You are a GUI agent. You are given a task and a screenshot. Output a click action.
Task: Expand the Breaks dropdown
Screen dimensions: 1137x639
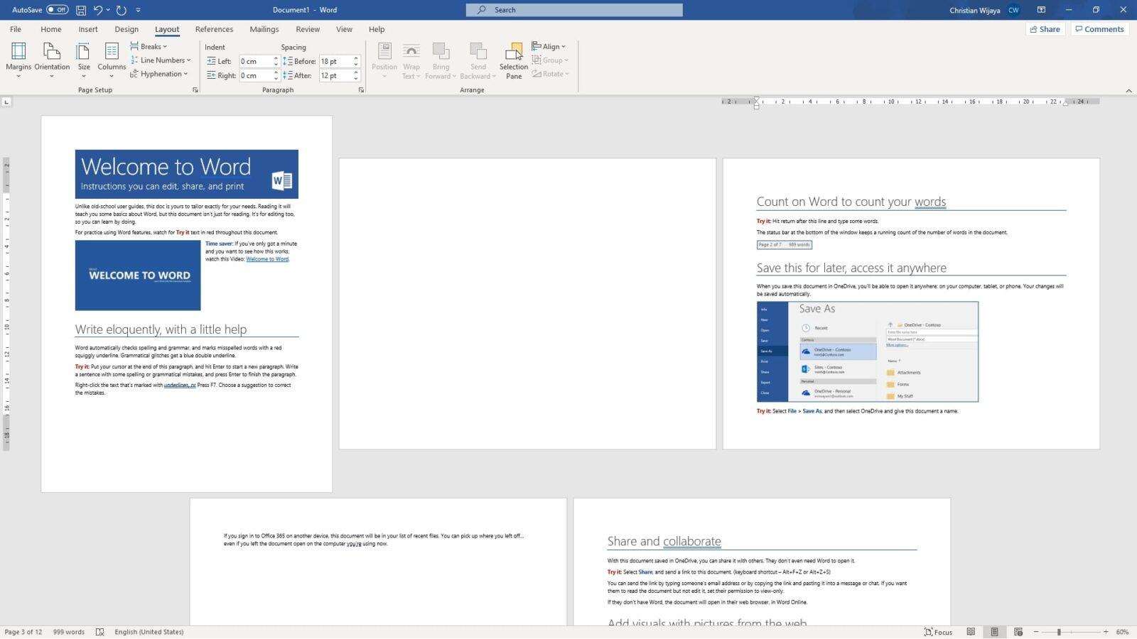pyautogui.click(x=150, y=45)
